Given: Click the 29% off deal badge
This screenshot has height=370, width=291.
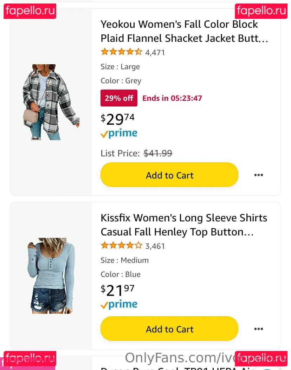Looking at the screenshot, I should 119,98.
